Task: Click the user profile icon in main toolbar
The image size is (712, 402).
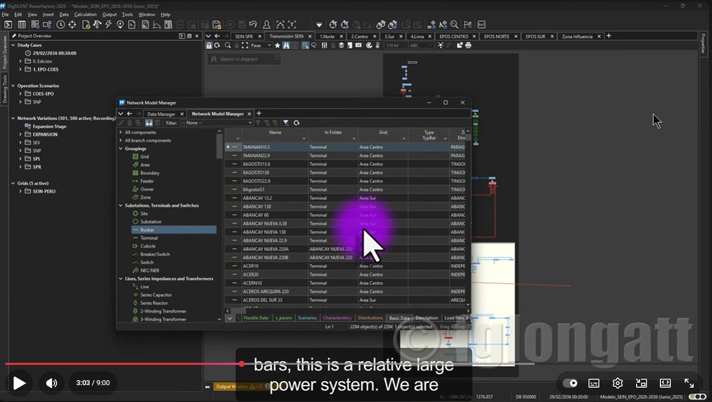Action: (x=266, y=24)
